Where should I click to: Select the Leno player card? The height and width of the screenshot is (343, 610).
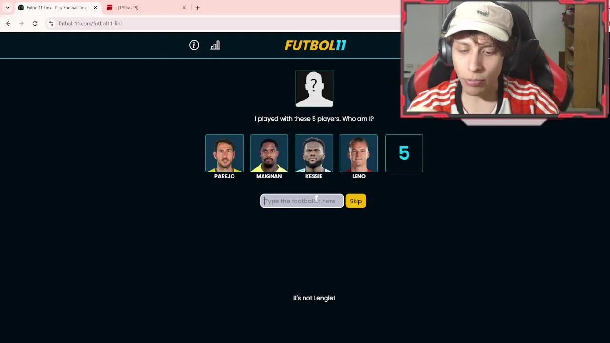tap(358, 153)
